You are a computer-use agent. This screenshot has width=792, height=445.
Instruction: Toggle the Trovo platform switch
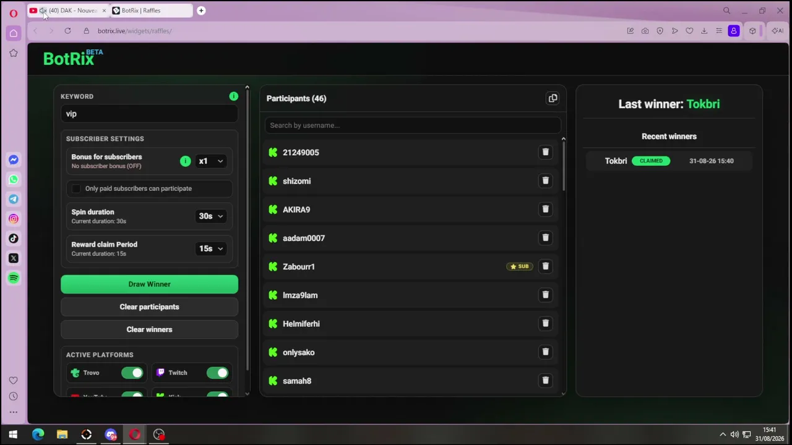(132, 373)
